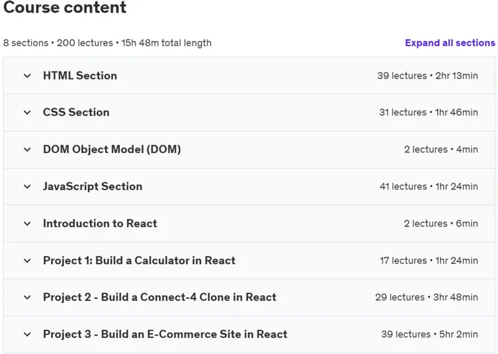Open the CSS Section title

76,112
